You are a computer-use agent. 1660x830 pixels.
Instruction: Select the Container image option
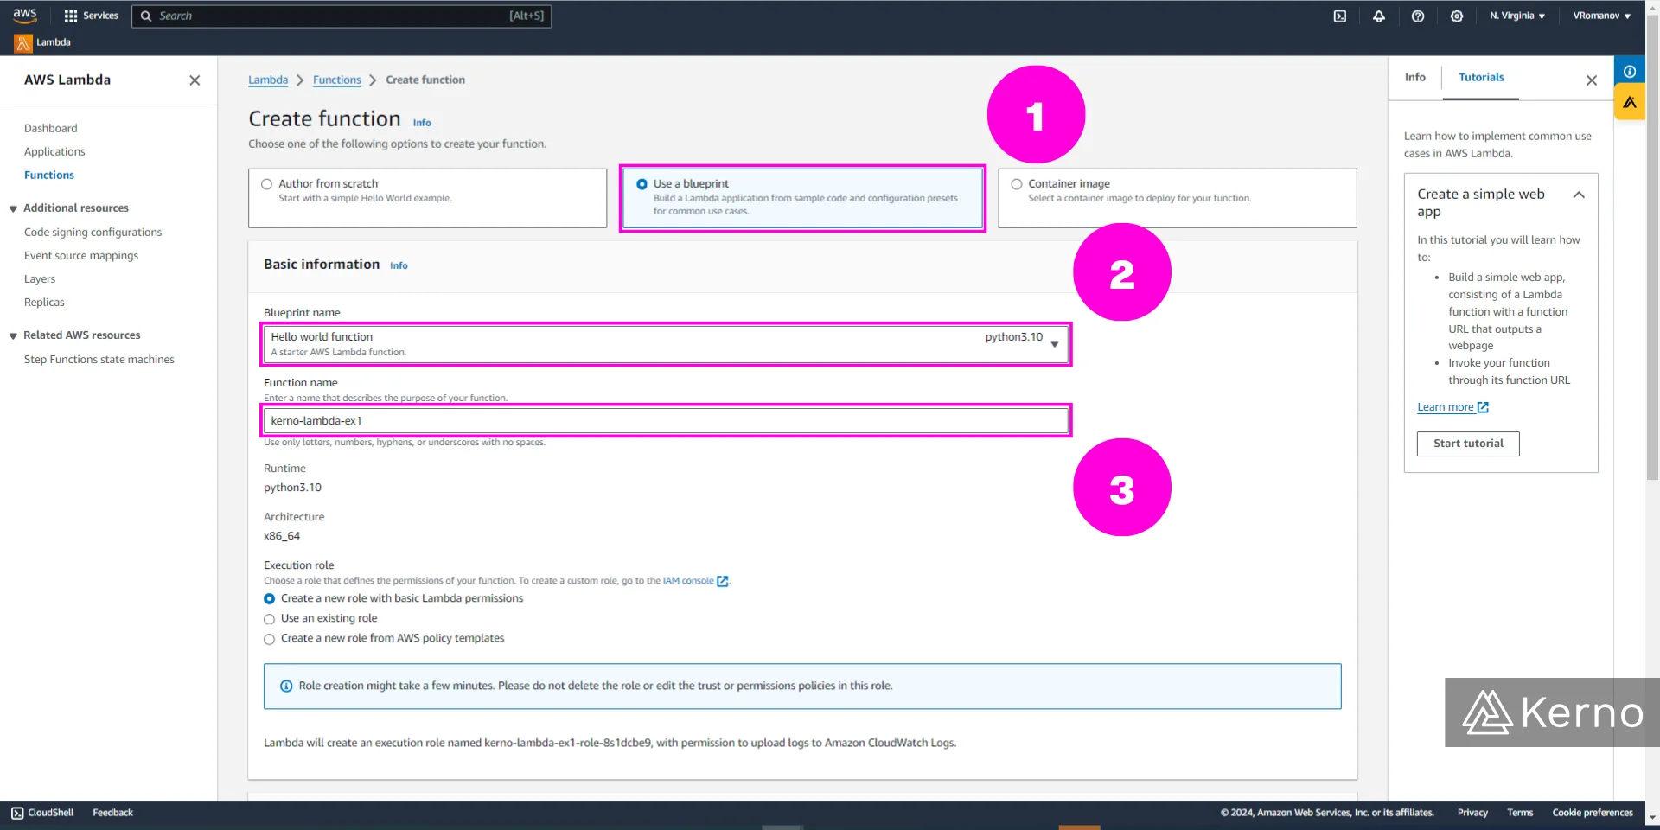[x=1017, y=184]
